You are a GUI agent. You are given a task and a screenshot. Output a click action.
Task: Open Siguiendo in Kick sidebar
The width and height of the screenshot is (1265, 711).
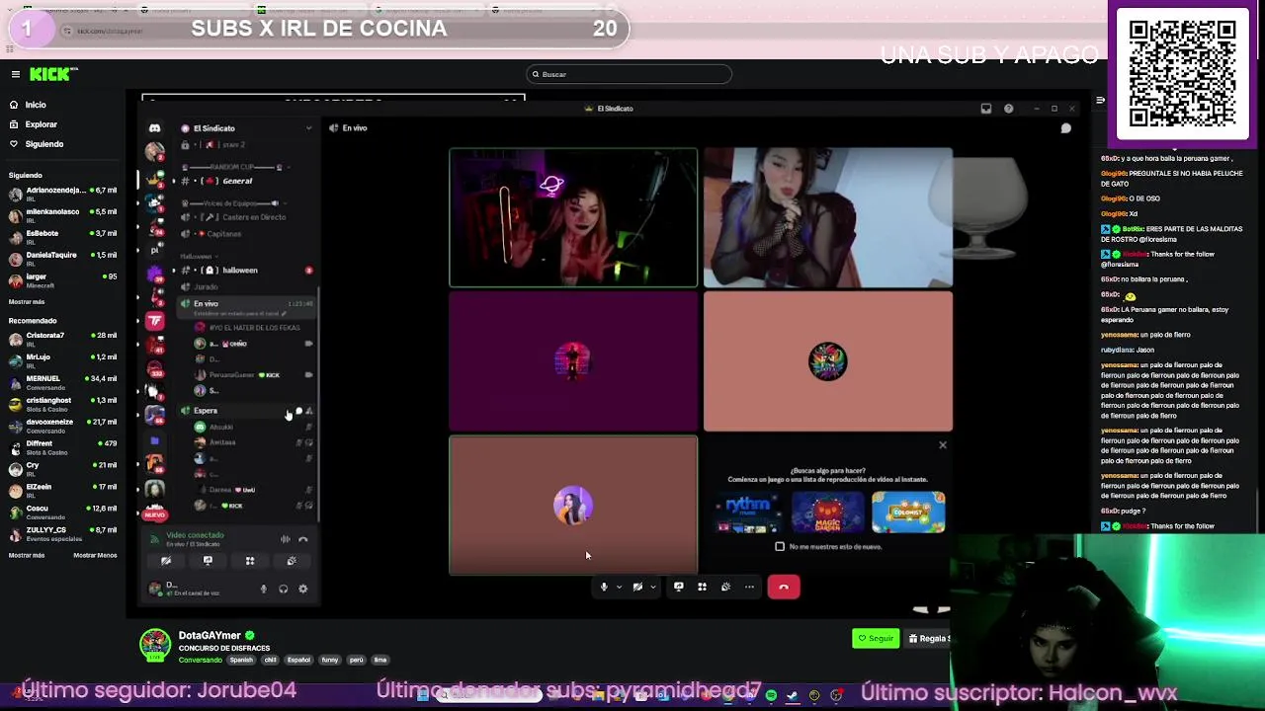coord(43,144)
